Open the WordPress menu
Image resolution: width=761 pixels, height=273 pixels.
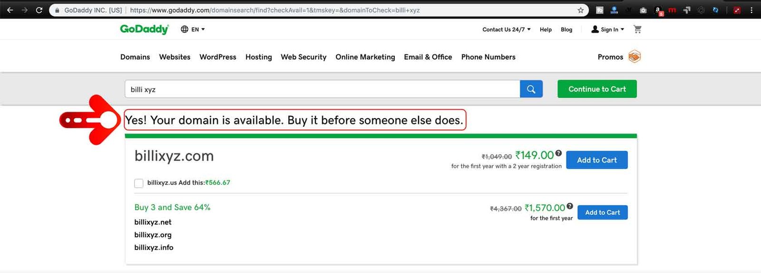pos(218,57)
